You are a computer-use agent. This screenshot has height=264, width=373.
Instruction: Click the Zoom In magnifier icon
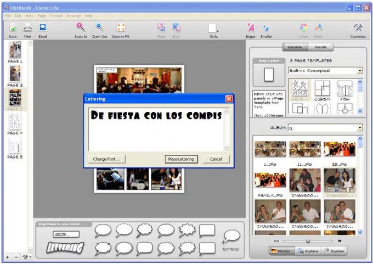pyautogui.click(x=81, y=27)
